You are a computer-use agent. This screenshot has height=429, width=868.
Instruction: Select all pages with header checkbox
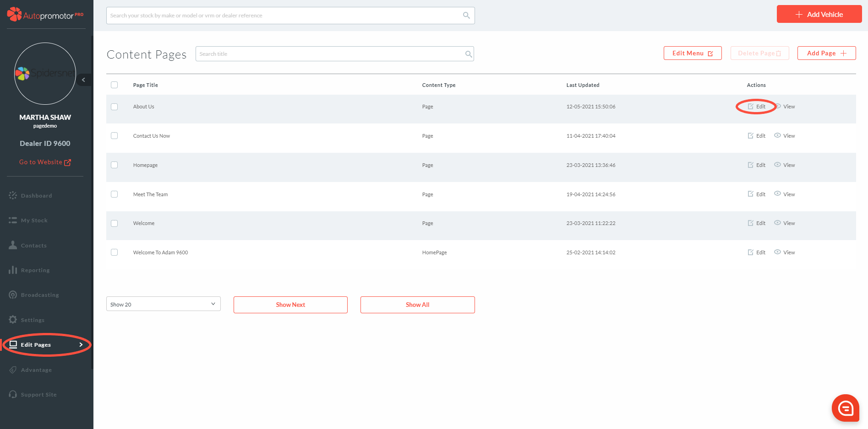(x=115, y=85)
